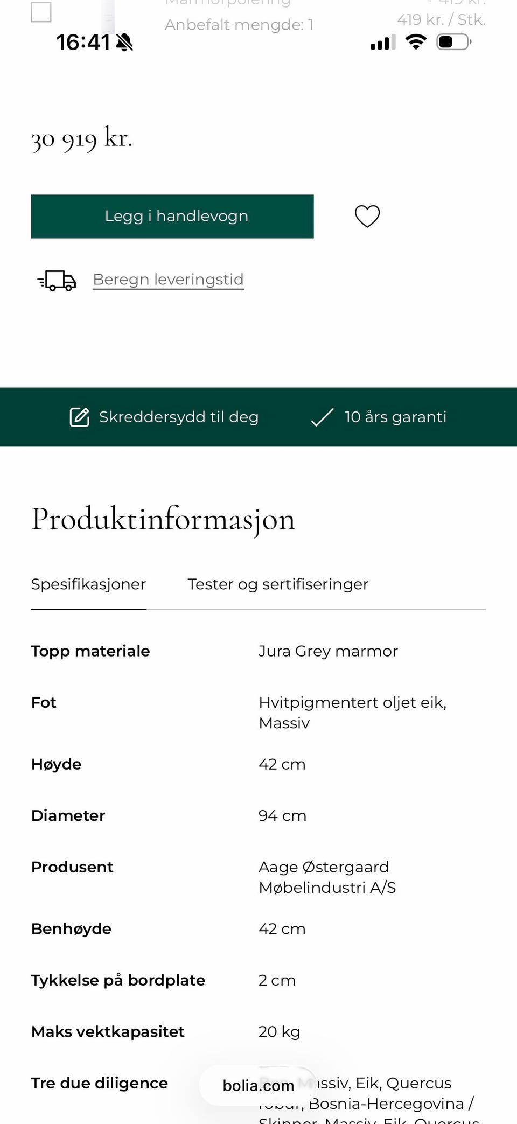
Task: Select the Spesifikasjoner tab
Action: [88, 584]
